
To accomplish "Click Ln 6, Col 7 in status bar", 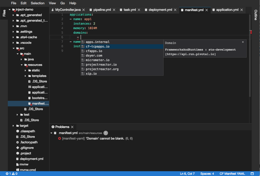I will [x=187, y=173].
